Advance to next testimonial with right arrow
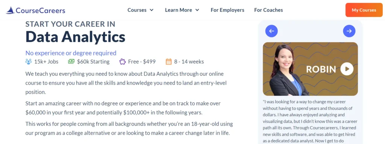 (x=349, y=31)
